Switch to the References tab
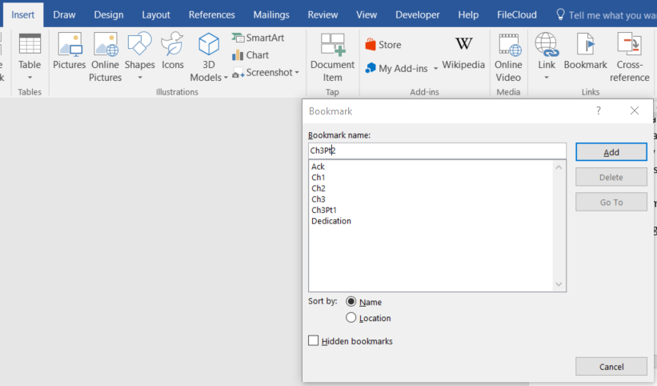This screenshot has height=386, width=657. point(211,14)
